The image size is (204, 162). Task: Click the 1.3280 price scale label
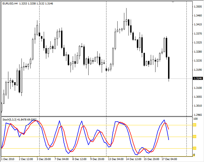point(198,52)
